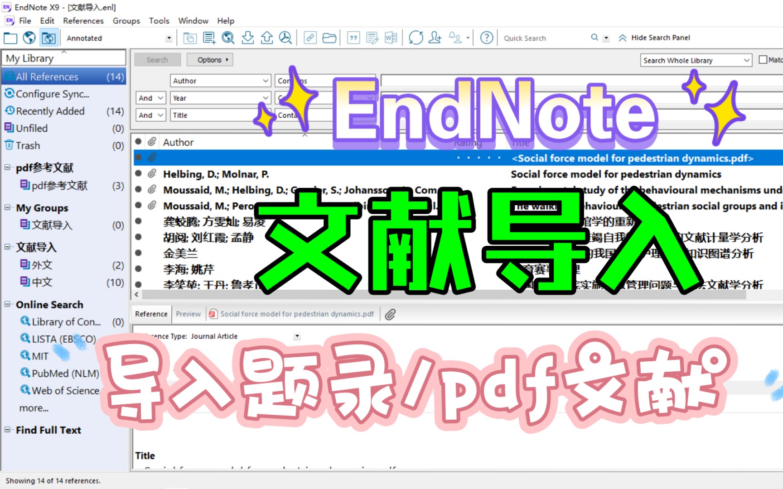Click the unread dot on 李海; 姚芹 row
Viewport: 783px width, 489px height.
(x=138, y=269)
